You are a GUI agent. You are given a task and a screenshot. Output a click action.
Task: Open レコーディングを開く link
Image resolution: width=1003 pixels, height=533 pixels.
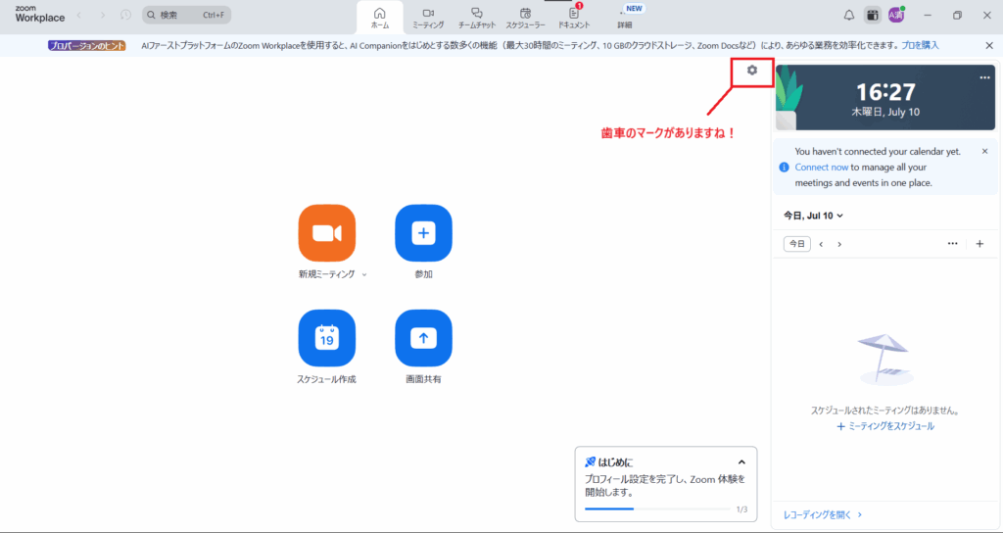(x=823, y=514)
